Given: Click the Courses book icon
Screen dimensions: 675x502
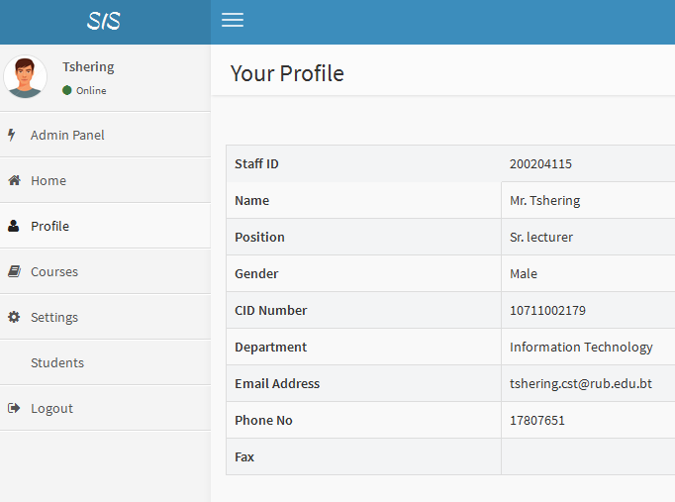Looking at the screenshot, I should tap(14, 271).
